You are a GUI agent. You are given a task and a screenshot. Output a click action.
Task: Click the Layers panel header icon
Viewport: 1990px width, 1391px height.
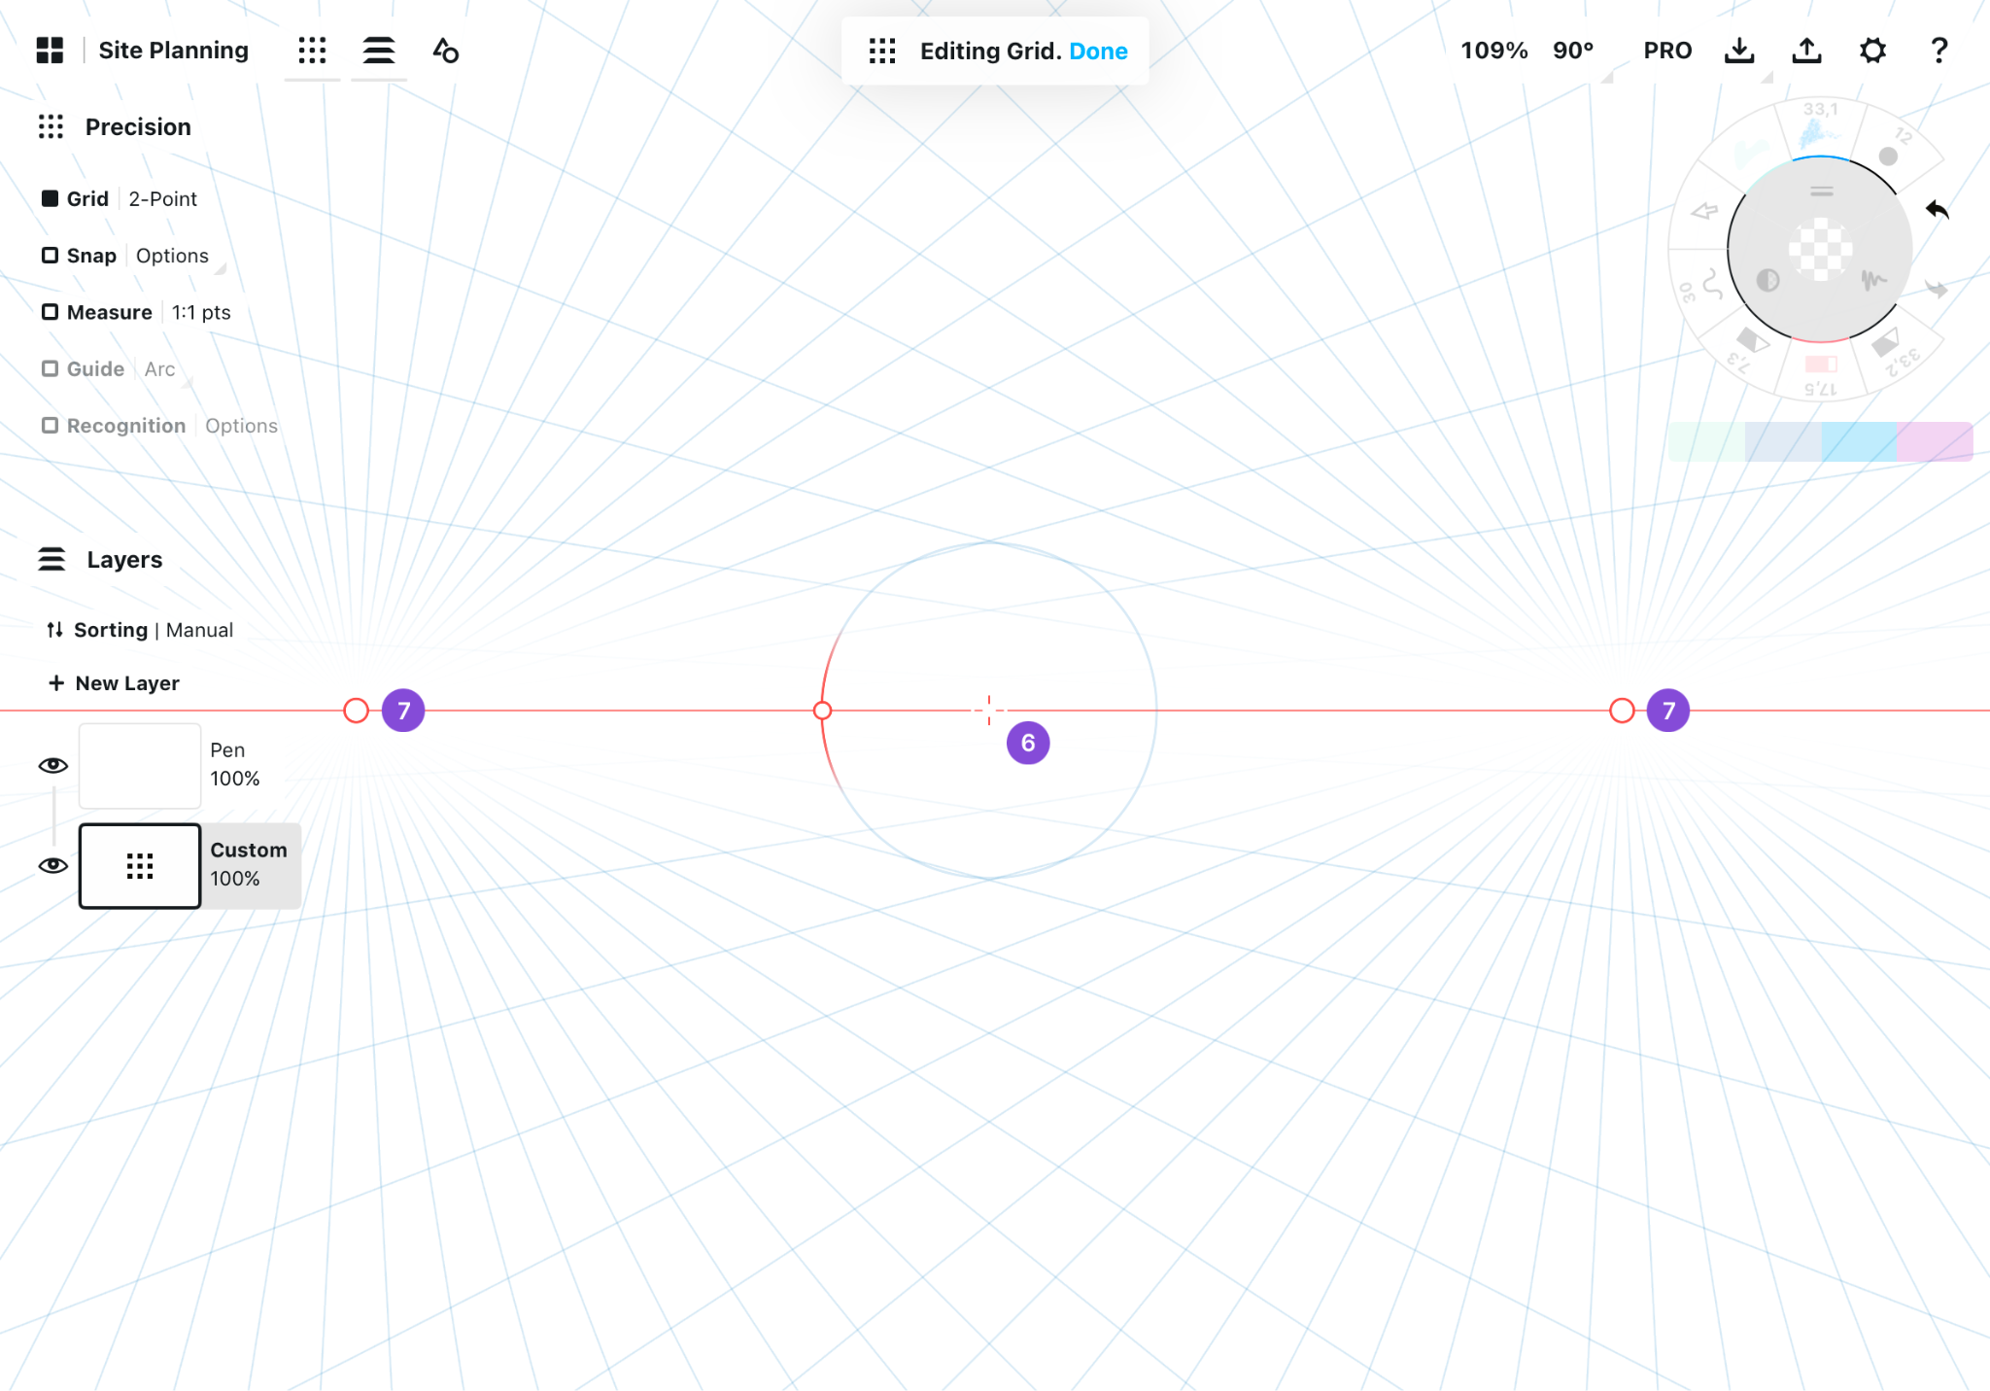tap(51, 560)
